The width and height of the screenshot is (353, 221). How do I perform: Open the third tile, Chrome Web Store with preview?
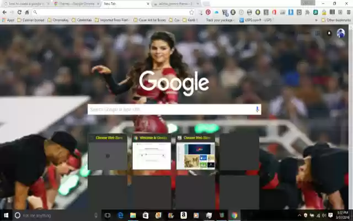tap(195, 152)
